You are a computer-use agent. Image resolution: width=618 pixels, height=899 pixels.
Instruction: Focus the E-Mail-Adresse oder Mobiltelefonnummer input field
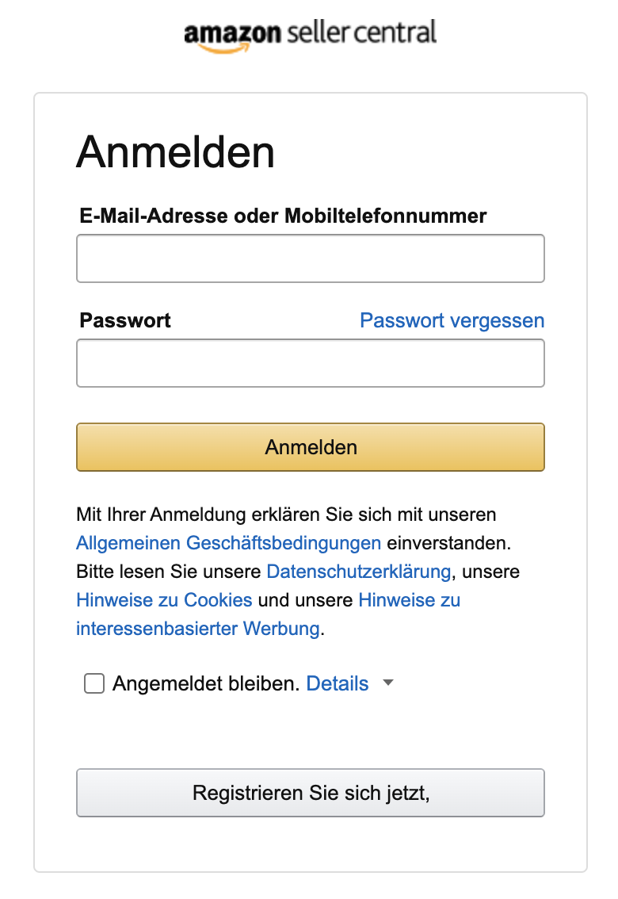pyautogui.click(x=310, y=258)
